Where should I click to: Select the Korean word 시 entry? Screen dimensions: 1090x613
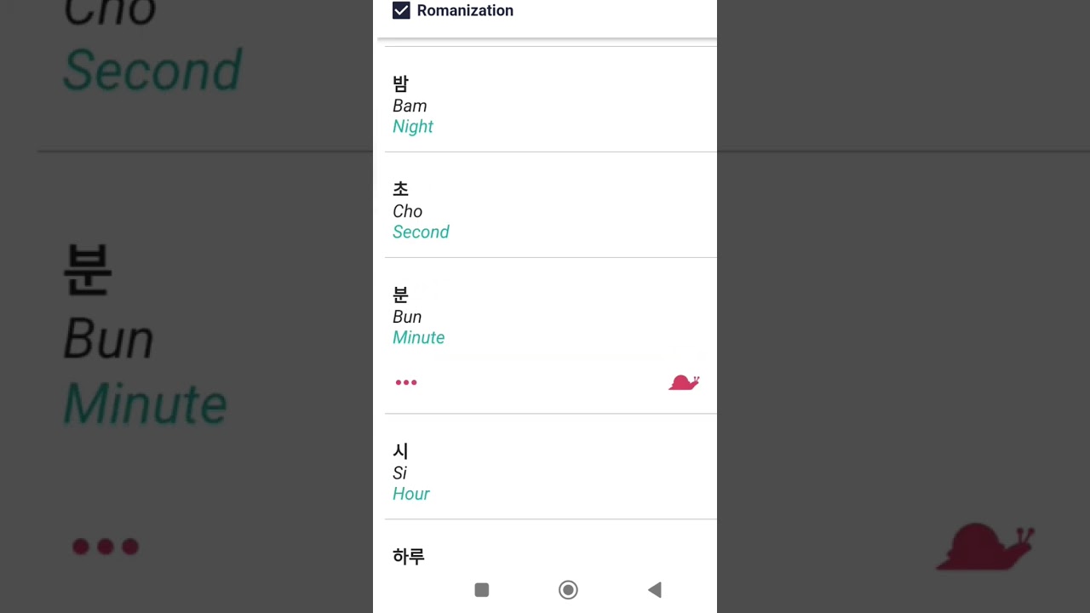click(400, 451)
